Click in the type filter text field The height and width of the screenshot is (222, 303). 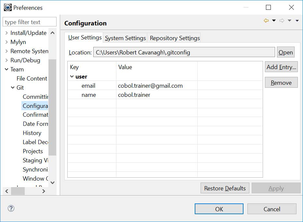tap(29, 22)
